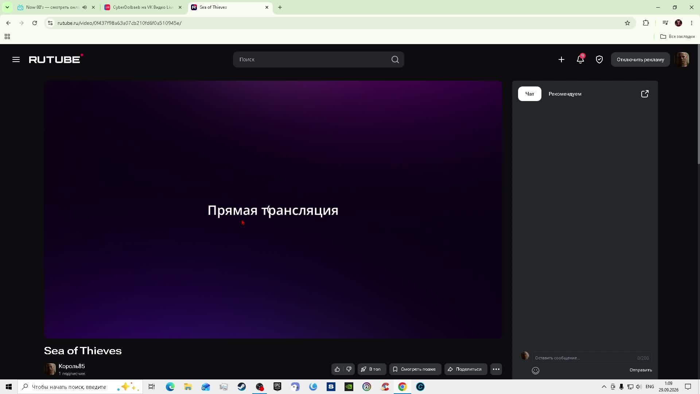The width and height of the screenshot is (700, 394).
Task: Open Король85 channel avatar
Action: point(50,369)
